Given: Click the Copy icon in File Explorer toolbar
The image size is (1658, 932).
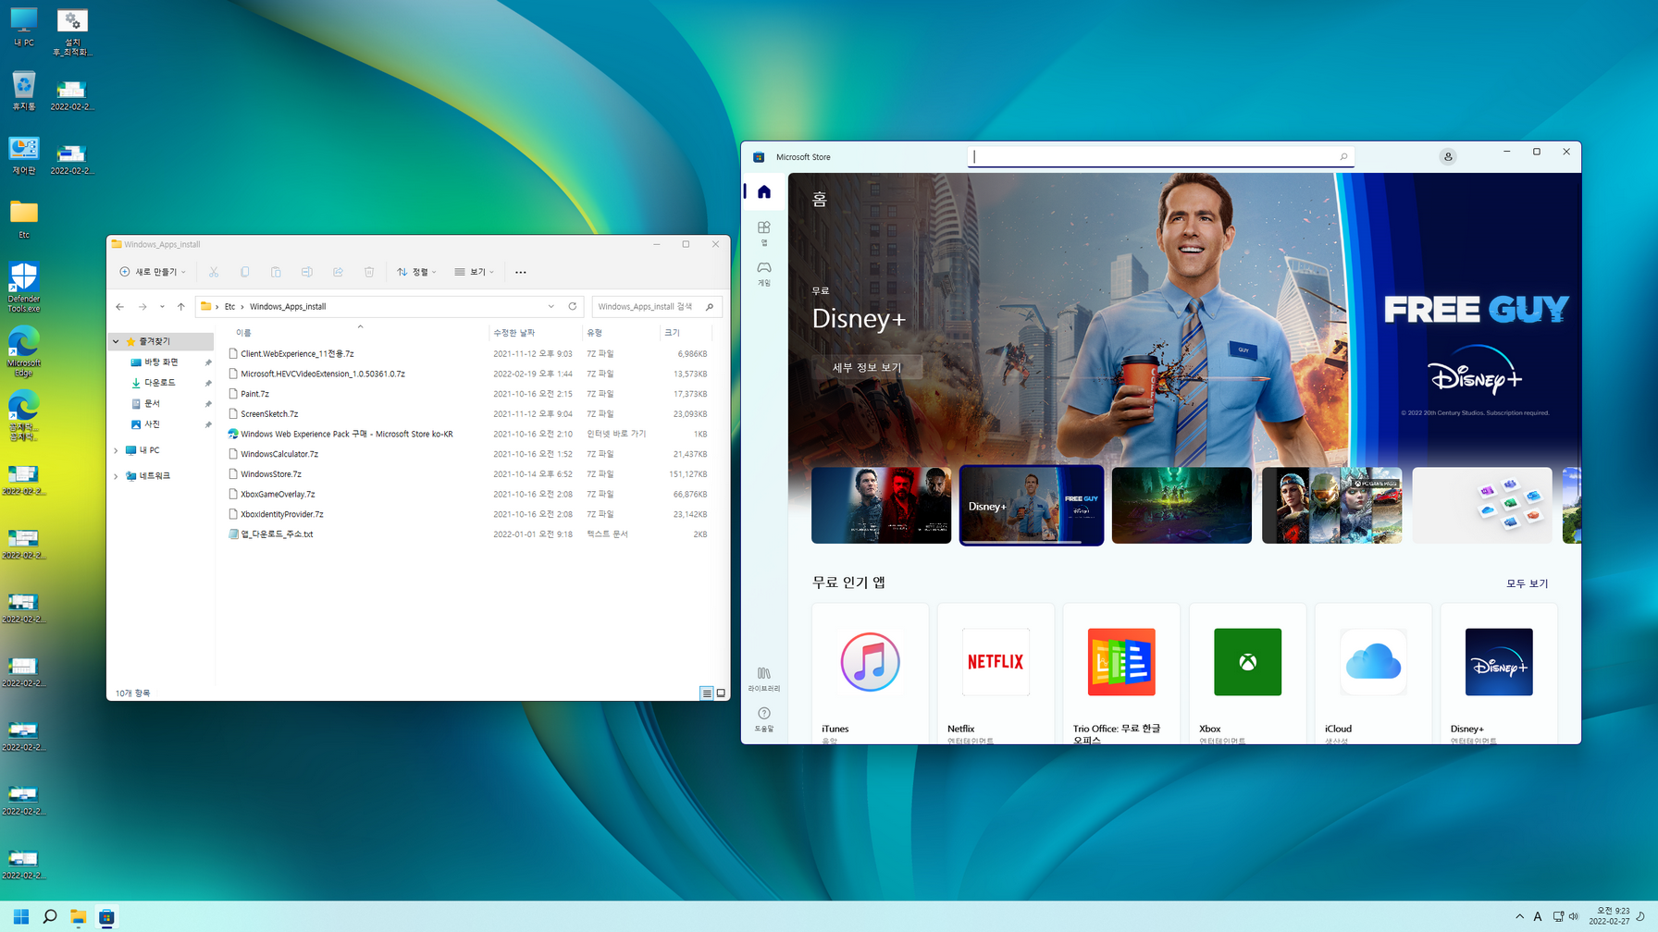Looking at the screenshot, I should click(x=244, y=272).
